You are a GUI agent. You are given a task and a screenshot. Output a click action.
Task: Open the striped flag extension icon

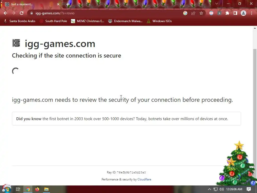click(x=211, y=13)
